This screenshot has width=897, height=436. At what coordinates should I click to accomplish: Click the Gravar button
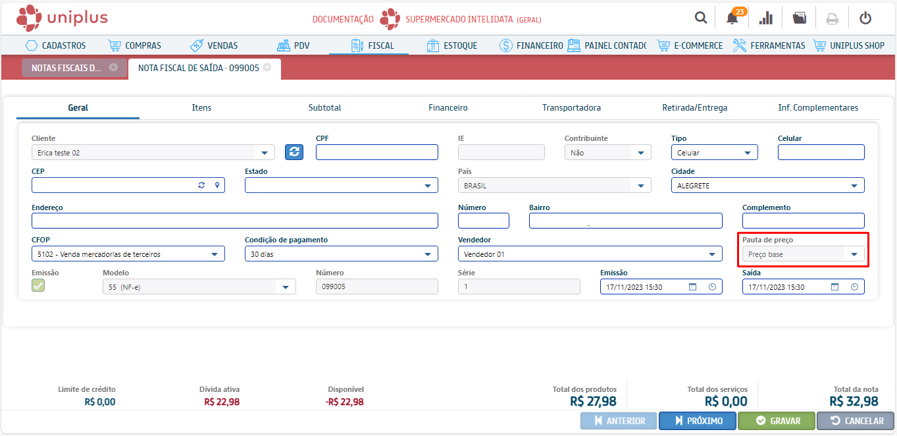777,421
